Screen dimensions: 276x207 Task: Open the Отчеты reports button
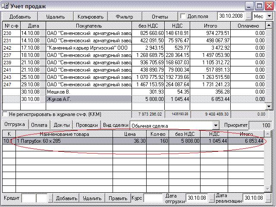160,16
